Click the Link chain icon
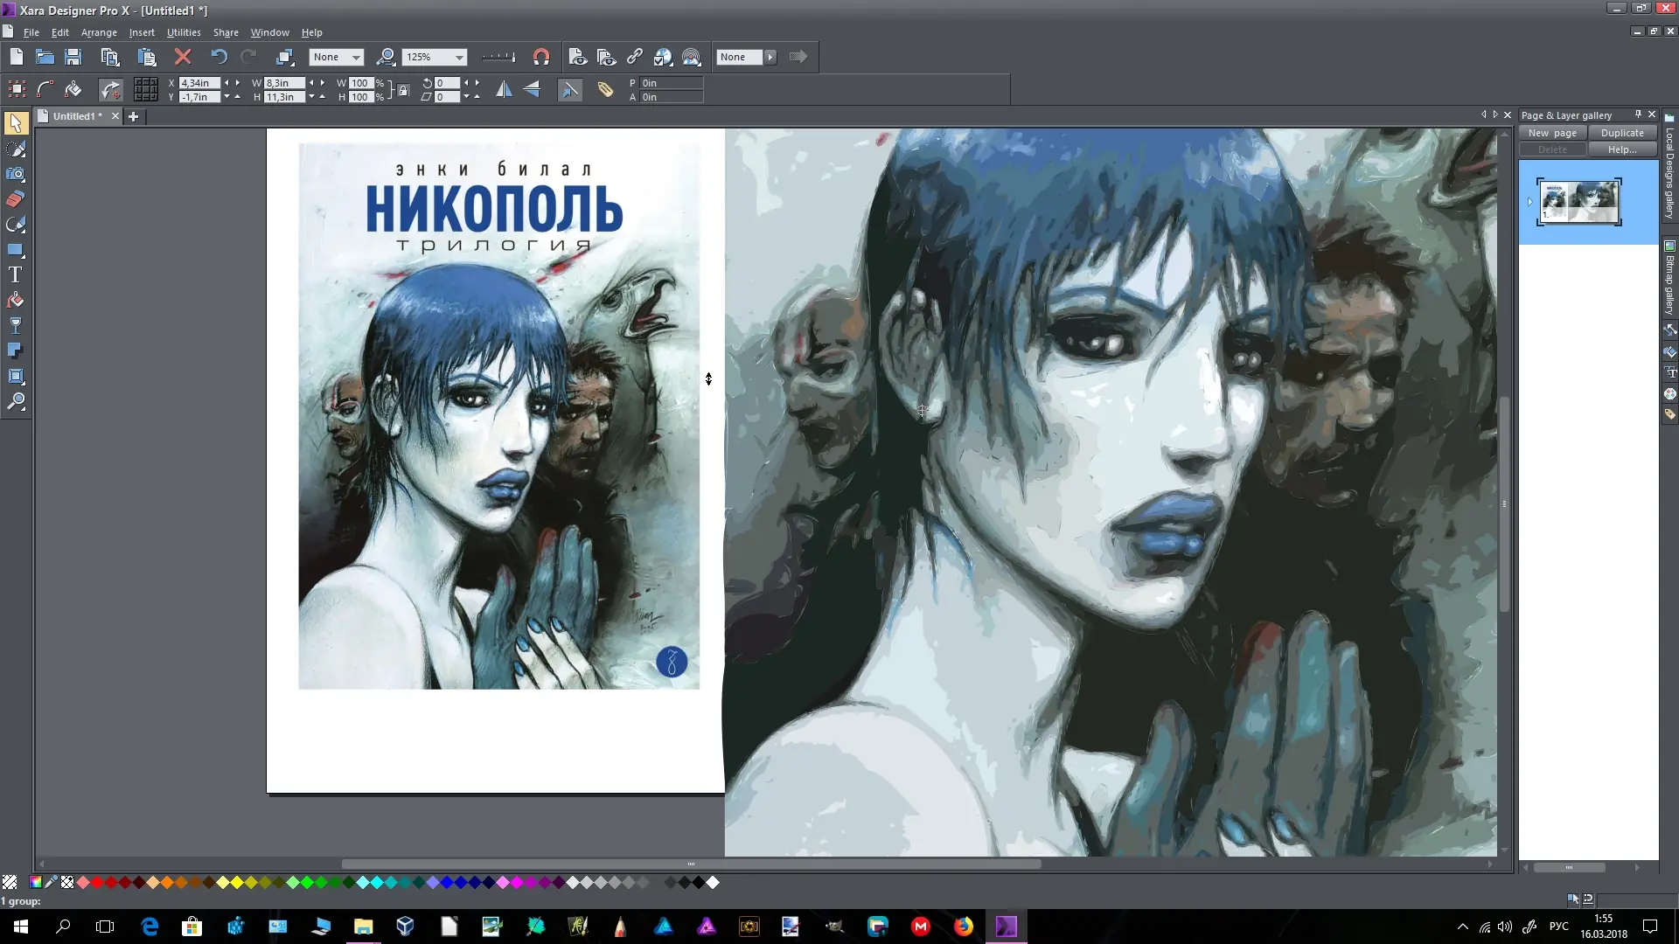 pos(635,58)
